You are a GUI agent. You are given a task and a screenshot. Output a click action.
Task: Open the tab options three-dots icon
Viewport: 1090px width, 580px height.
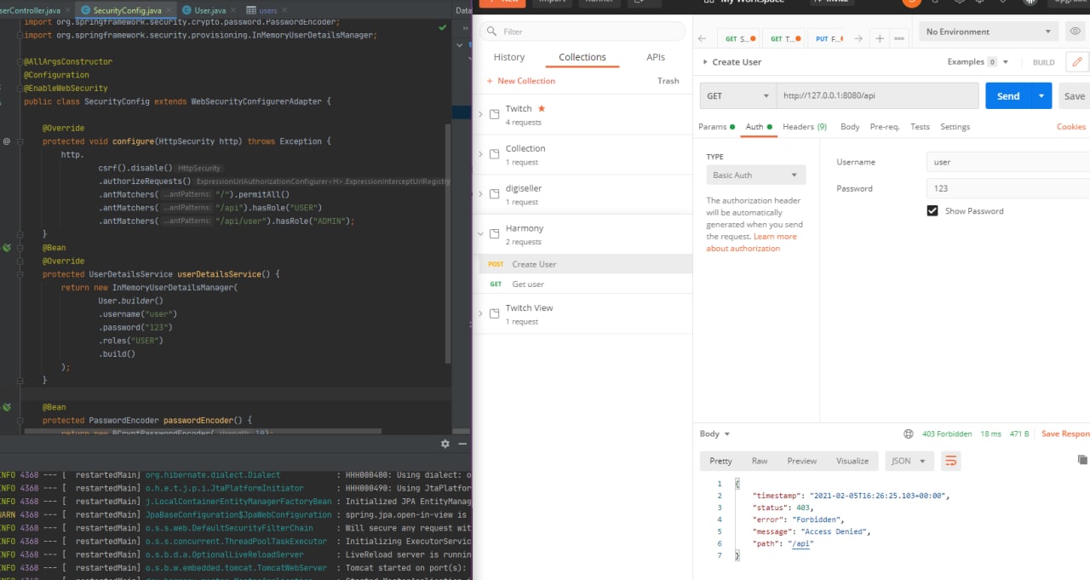[898, 38]
